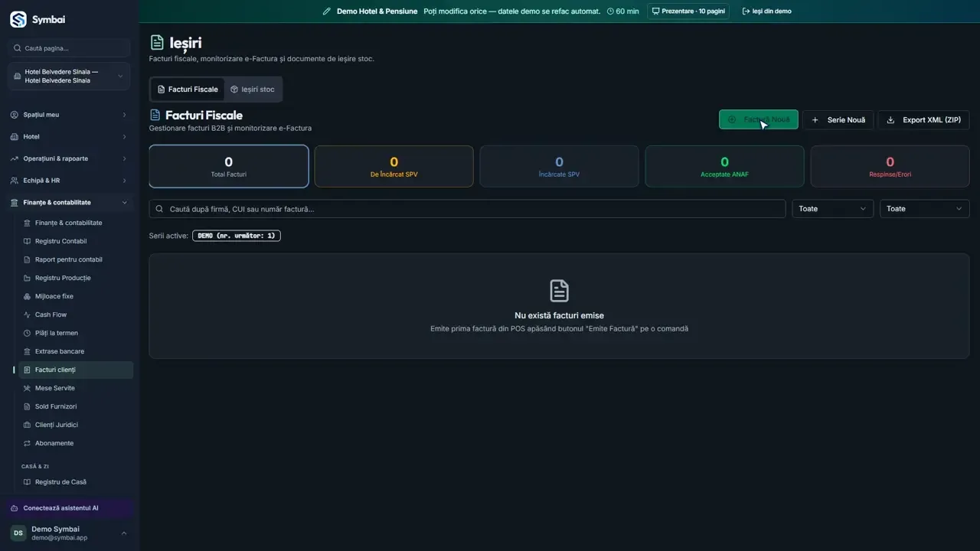Click Mijloace fixe icon in sidebar

[28, 296]
